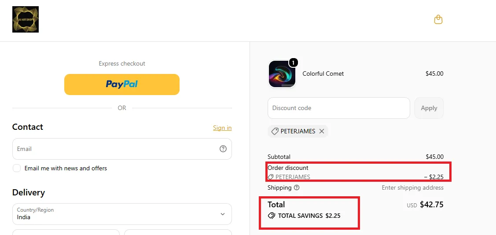Click the tag icon under Order discount

[271, 177]
